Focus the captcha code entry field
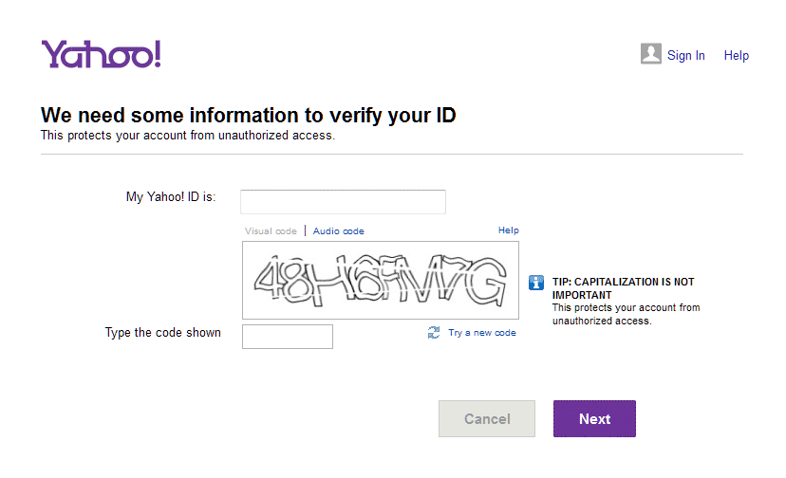Image resolution: width=786 pixels, height=478 pixels. (287, 337)
